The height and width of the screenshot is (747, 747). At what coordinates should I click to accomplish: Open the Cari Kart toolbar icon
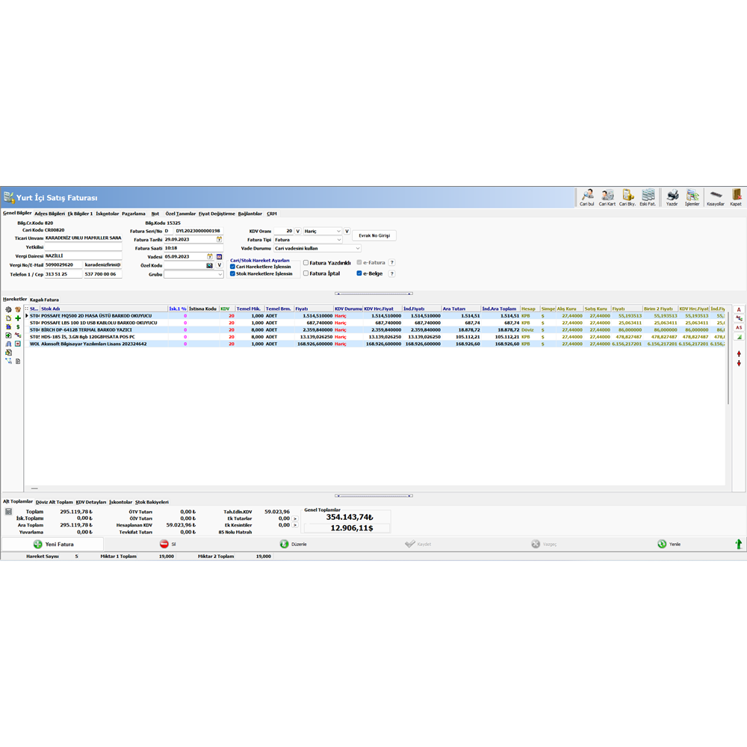tap(607, 196)
